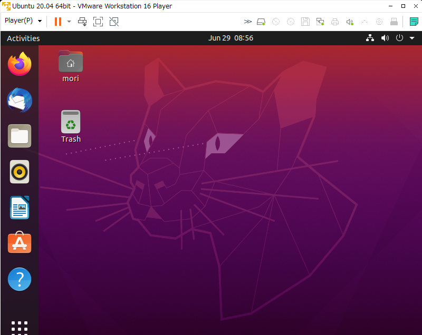Expand the power options dropdown arrow beside pause
Image resolution: width=422 pixels, height=335 pixels.
click(69, 22)
